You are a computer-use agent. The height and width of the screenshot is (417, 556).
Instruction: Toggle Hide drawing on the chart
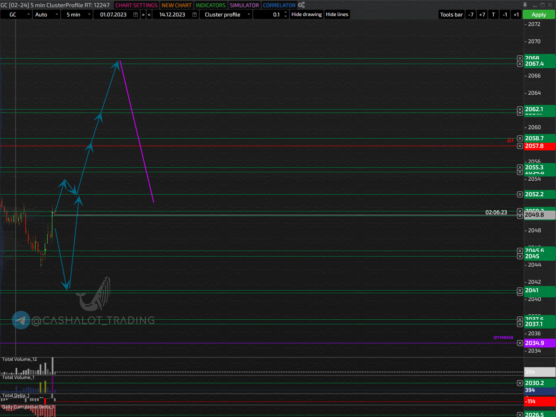(x=306, y=14)
